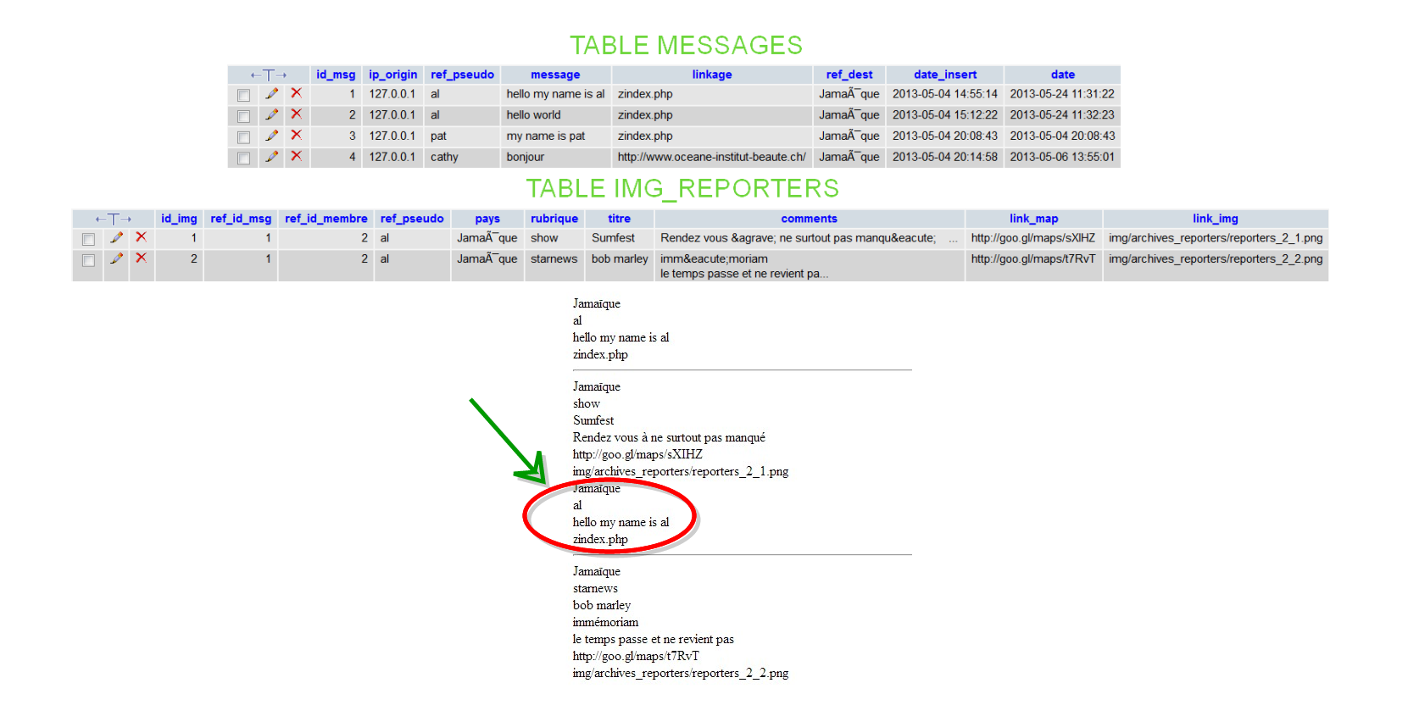1408x722 pixels.
Task: Delete message row with id_msg 2
Action: 296,114
